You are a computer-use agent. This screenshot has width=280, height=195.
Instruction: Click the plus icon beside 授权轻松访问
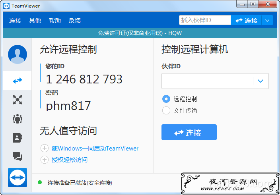click(x=45, y=160)
